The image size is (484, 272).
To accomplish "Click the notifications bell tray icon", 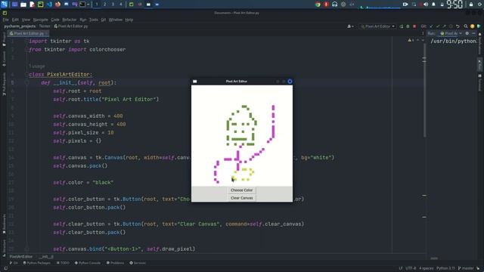I will click(x=433, y=5).
